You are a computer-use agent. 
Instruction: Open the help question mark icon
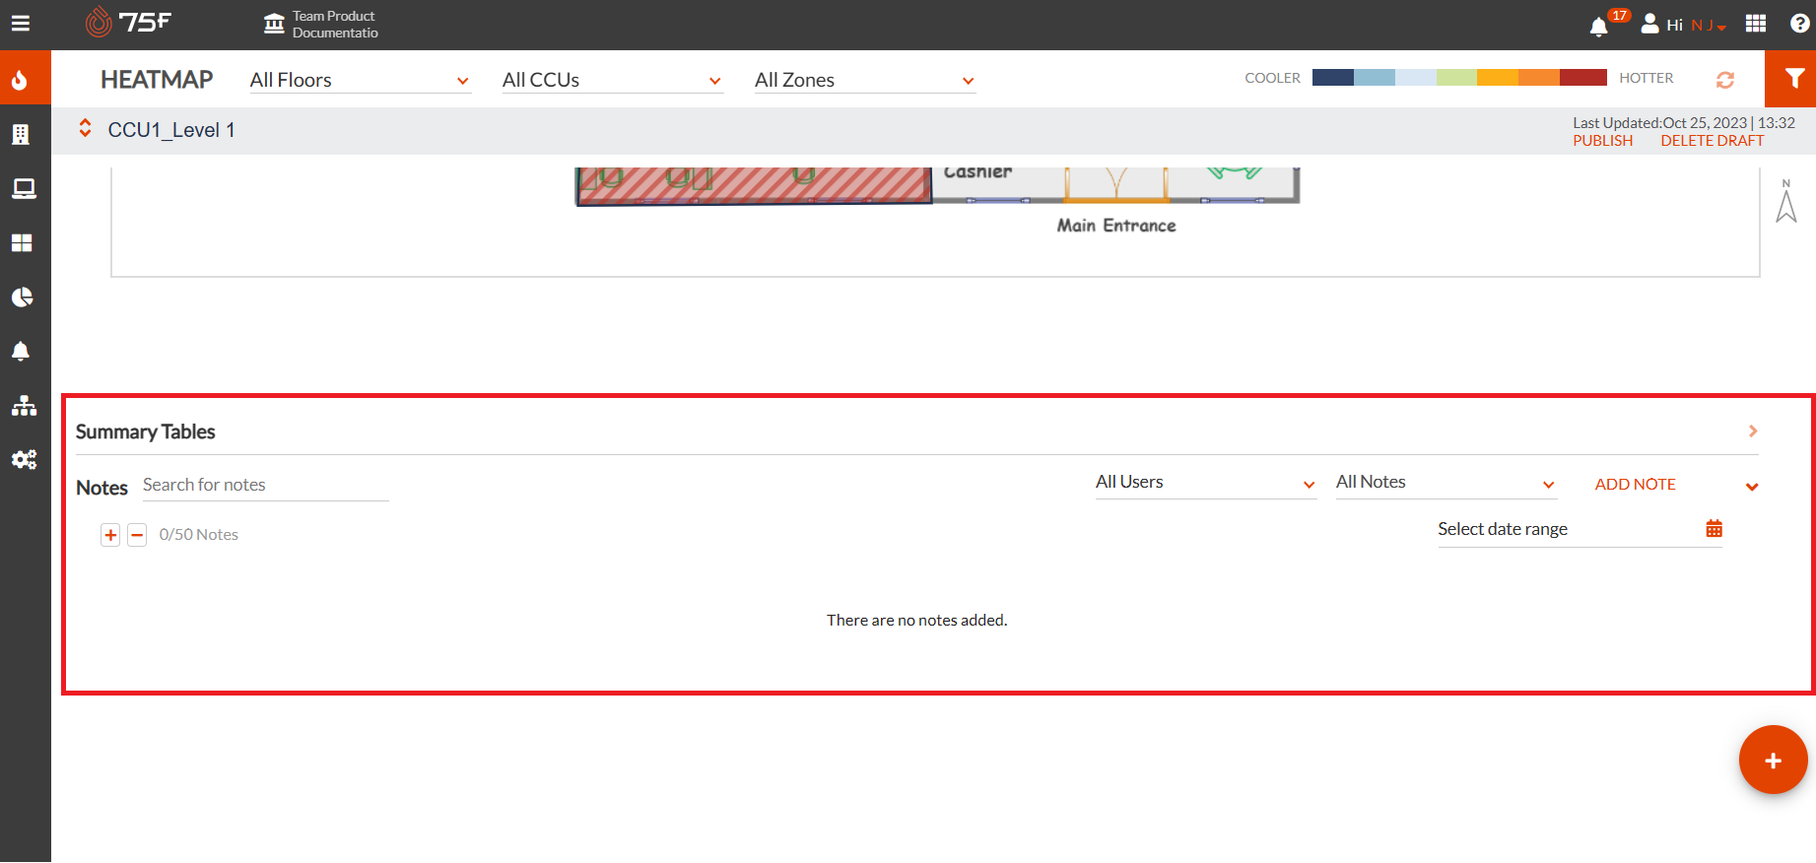point(1799,23)
